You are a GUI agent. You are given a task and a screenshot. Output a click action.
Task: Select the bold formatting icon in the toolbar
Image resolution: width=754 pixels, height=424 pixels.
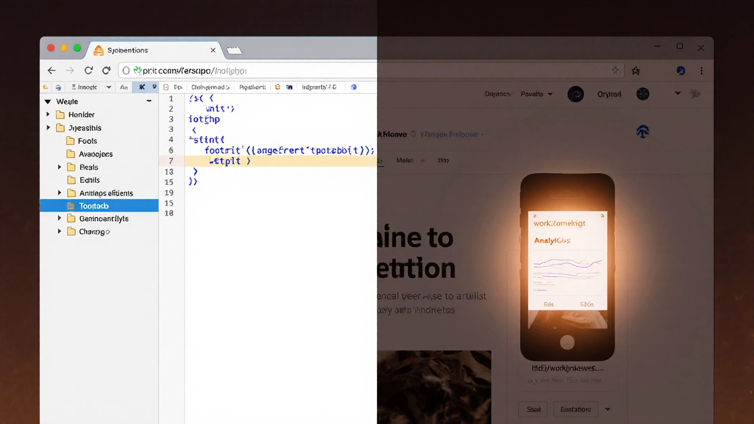(x=141, y=87)
